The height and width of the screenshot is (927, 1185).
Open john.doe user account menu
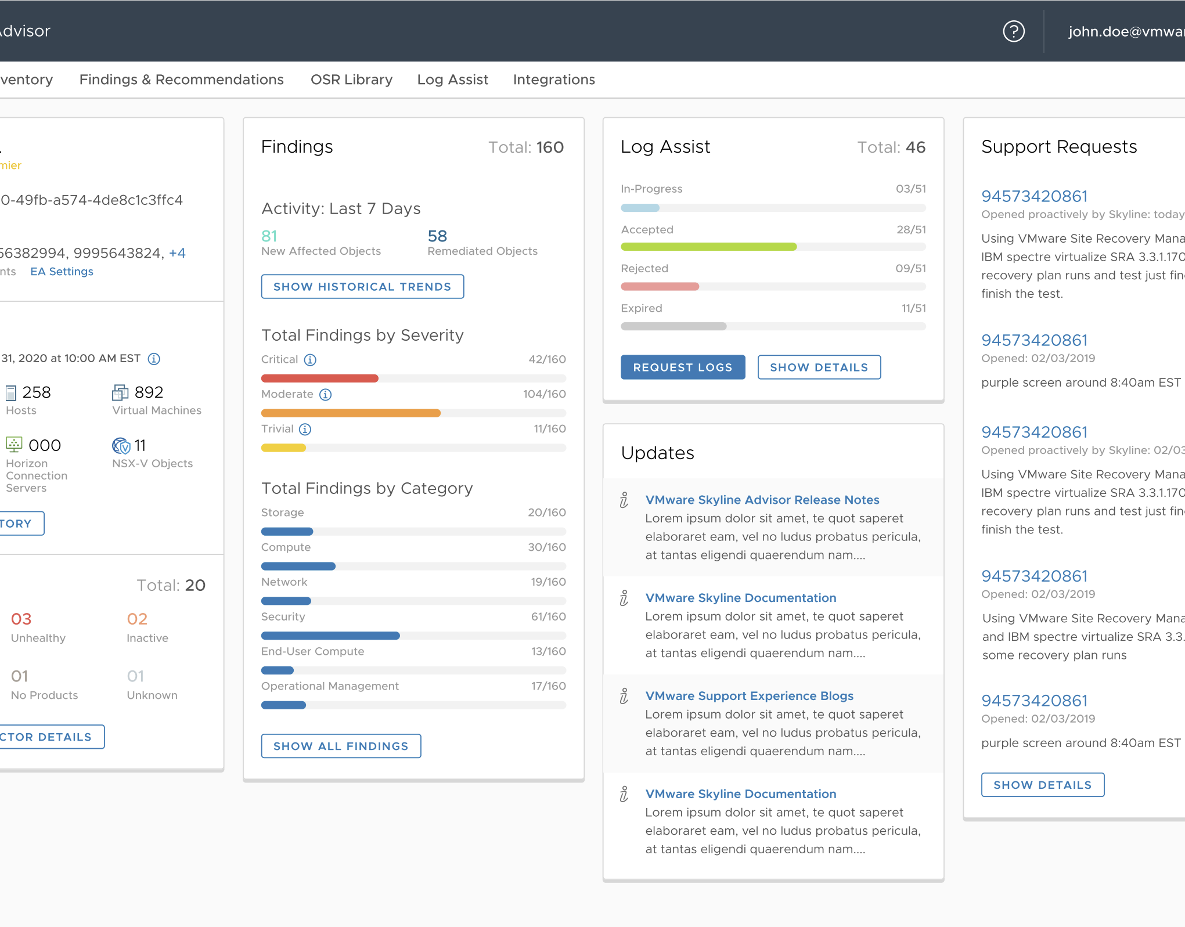[x=1126, y=31]
